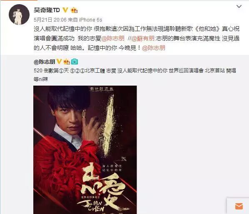Click the repost text about 他和她
Image resolution: width=249 pixels, height=214 pixels.
click(x=137, y=29)
